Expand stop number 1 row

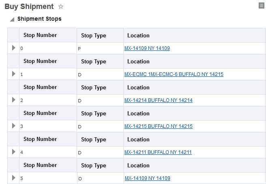click(x=13, y=74)
